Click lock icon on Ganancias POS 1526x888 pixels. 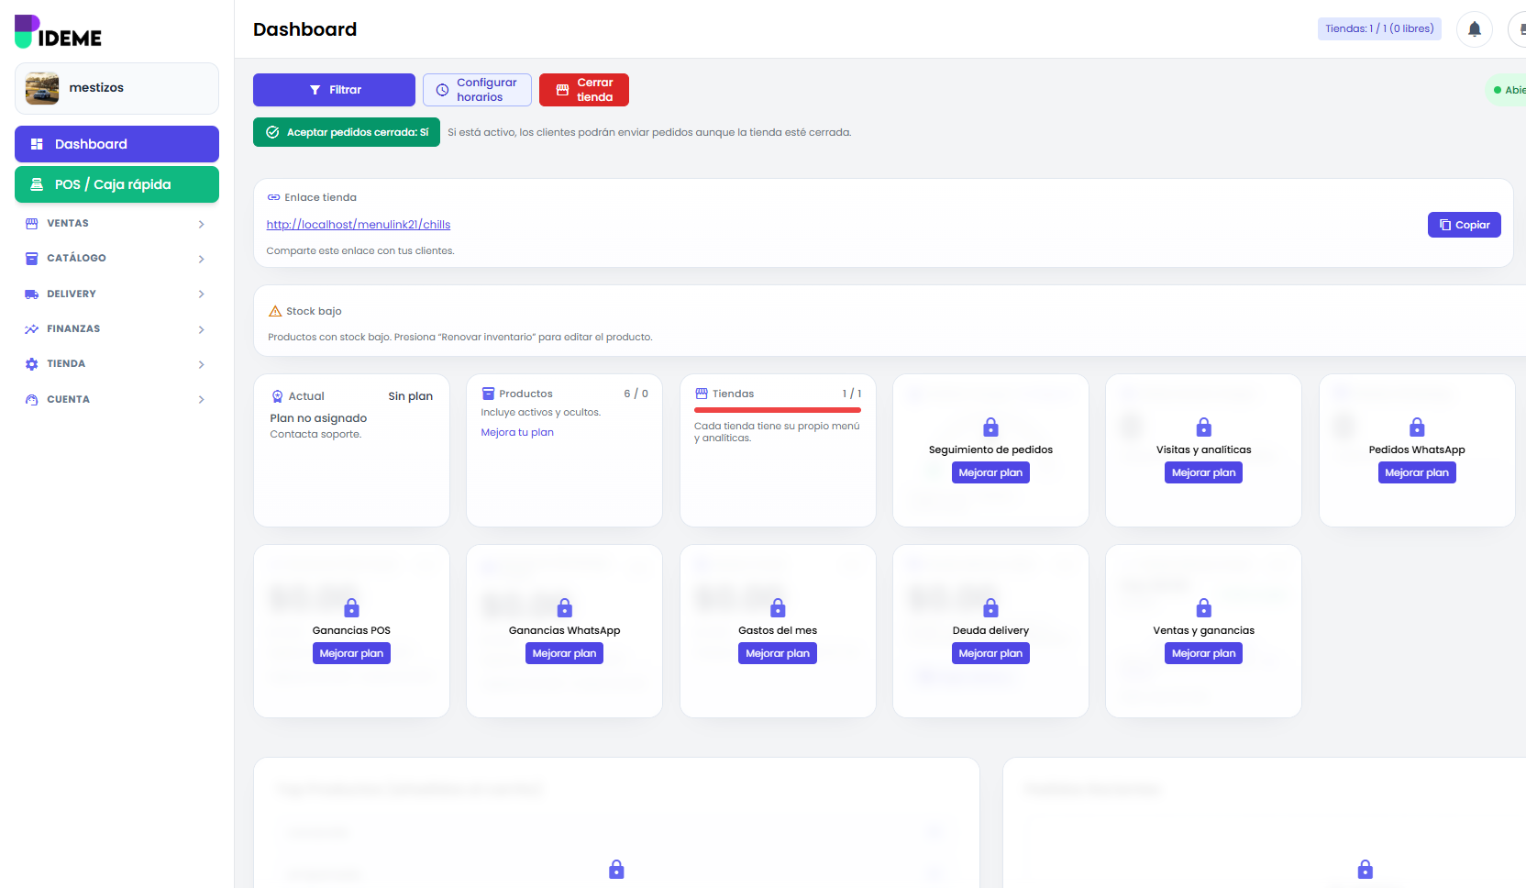[351, 608]
